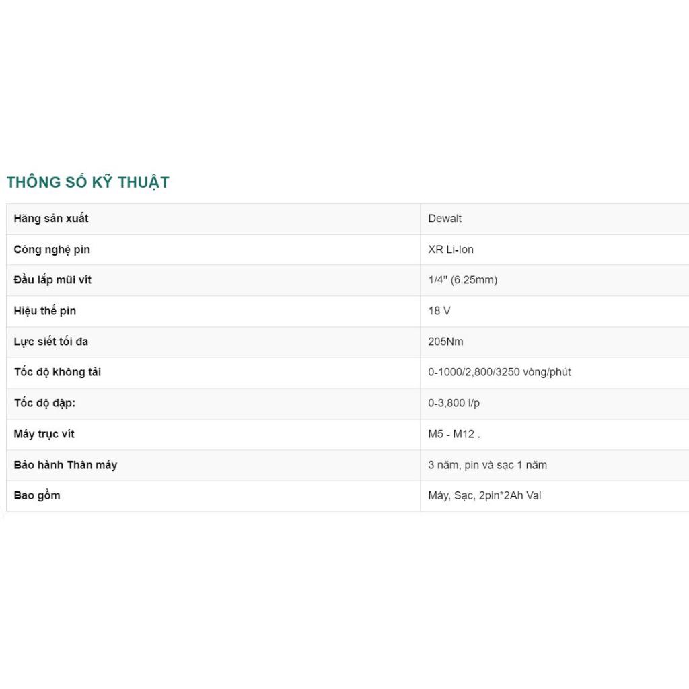This screenshot has height=689, width=689.
Task: Click the 205Nm torque value
Action: click(x=445, y=341)
